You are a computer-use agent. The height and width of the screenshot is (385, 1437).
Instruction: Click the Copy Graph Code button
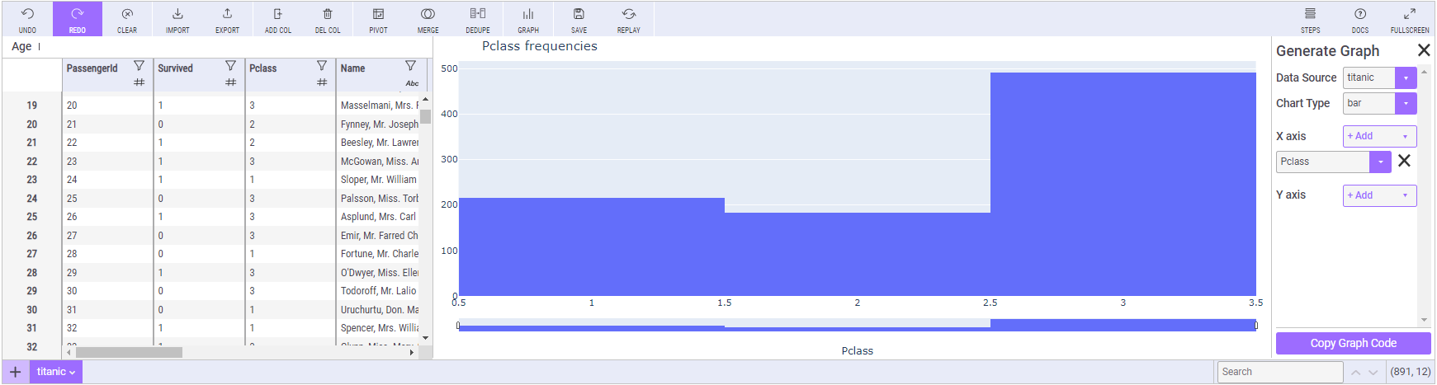[x=1353, y=343]
